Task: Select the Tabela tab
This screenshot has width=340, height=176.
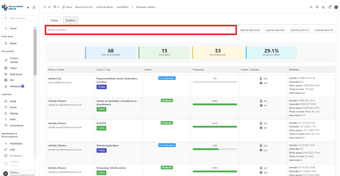Action: point(54,20)
